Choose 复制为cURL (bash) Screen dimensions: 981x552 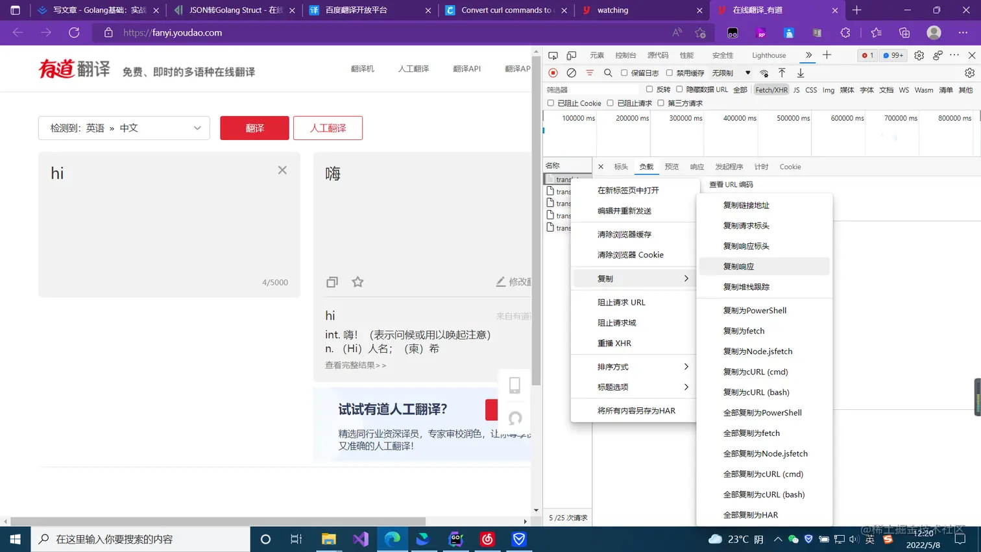[764, 392]
